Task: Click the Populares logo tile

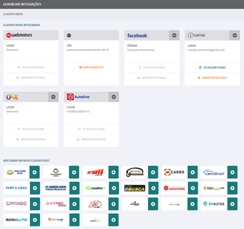Action: (x=16, y=188)
